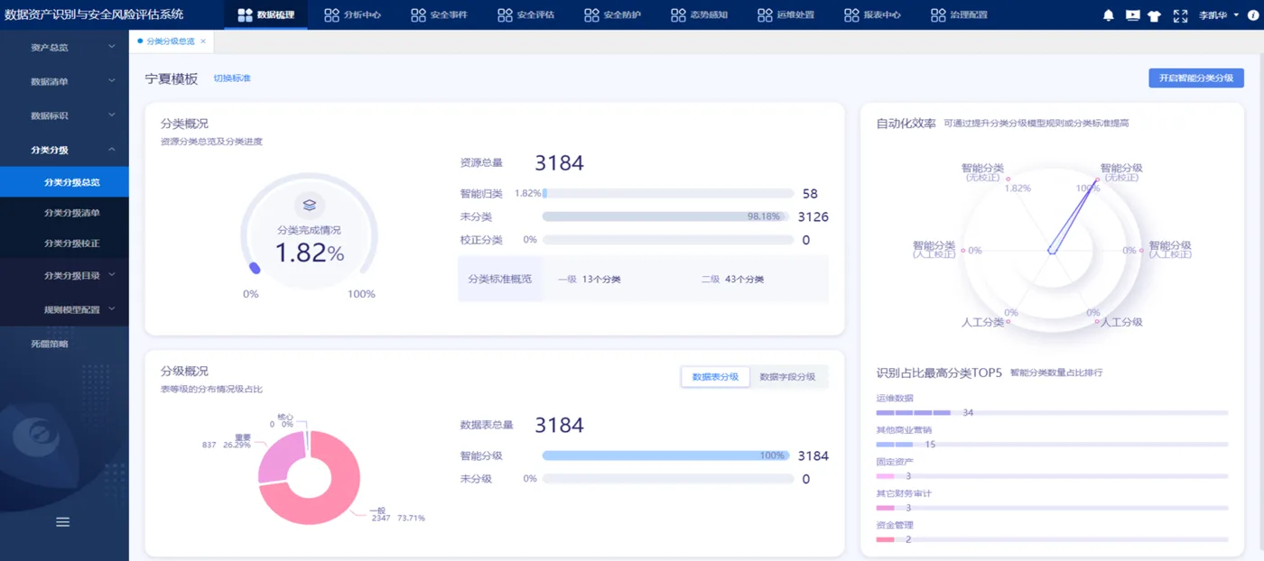
Task: Click the 校正分类 0% progress bar
Action: (667, 240)
